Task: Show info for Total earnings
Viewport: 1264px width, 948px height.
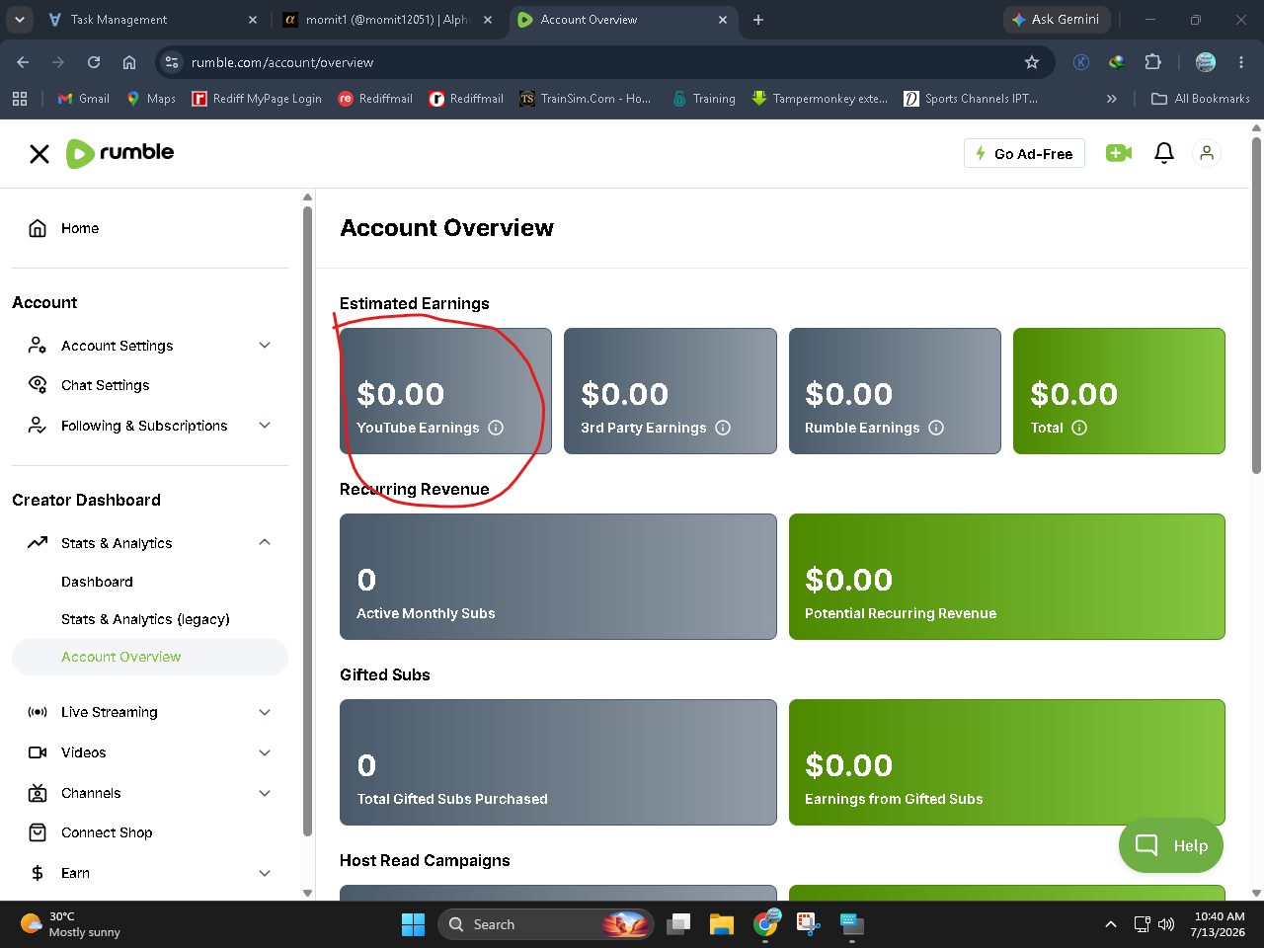Action: (x=1079, y=428)
